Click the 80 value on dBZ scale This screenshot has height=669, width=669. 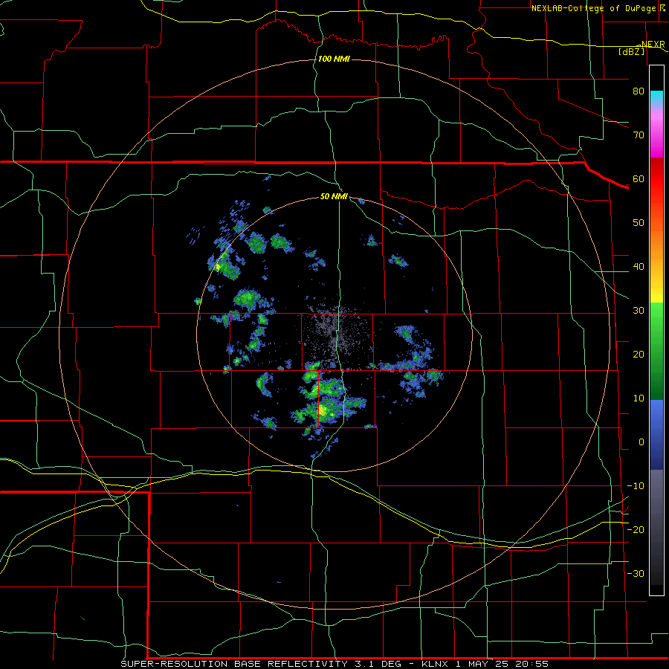pos(639,91)
